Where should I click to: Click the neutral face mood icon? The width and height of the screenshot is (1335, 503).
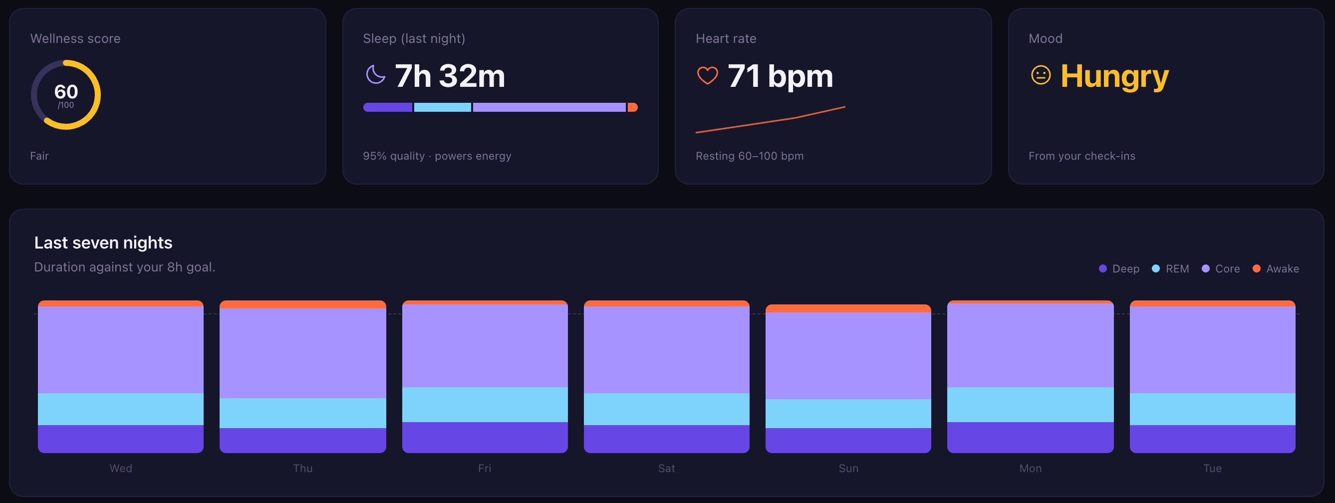click(x=1041, y=75)
